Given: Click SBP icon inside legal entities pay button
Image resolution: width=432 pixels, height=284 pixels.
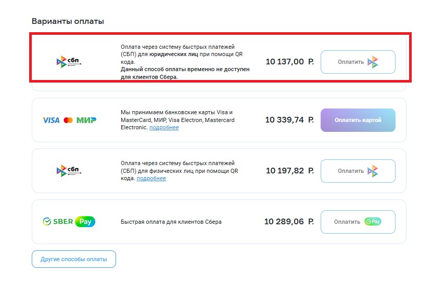Looking at the screenshot, I should (373, 62).
